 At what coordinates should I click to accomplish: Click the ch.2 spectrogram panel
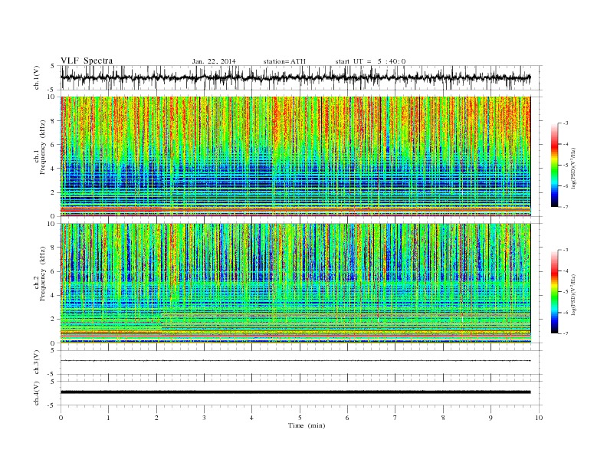[295, 284]
